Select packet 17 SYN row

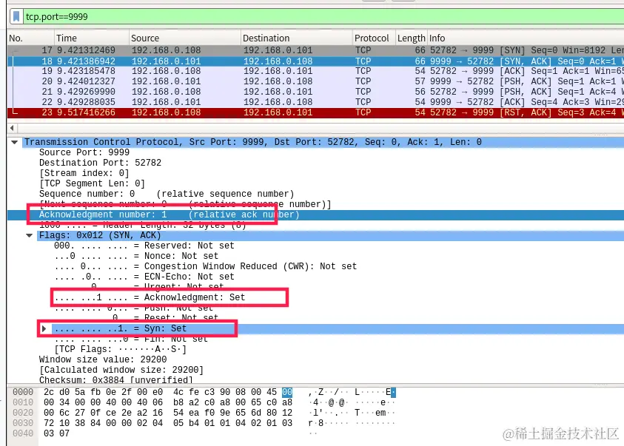(x=315, y=50)
